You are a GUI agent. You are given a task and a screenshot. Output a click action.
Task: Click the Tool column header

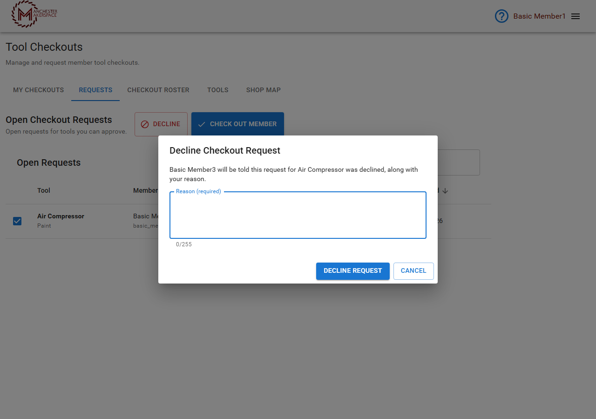click(44, 190)
